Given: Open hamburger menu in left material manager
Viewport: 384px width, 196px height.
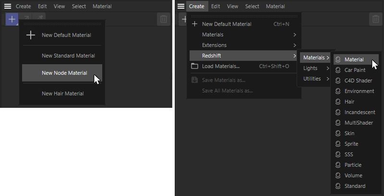Looking at the screenshot, I should [x=8, y=6].
